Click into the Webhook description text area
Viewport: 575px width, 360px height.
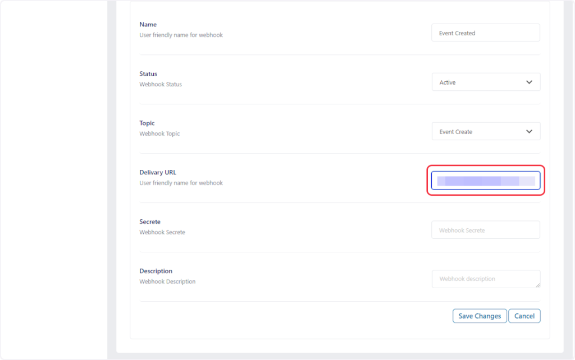tap(485, 279)
